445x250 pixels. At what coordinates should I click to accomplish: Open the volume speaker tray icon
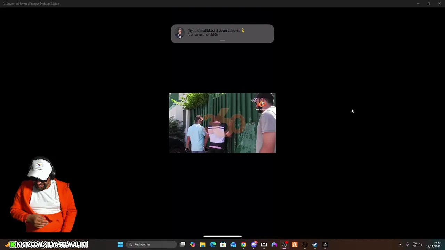click(x=420, y=244)
